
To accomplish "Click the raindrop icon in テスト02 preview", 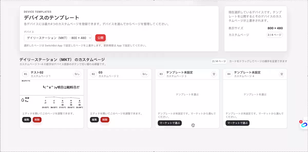I will tap(23, 100).
